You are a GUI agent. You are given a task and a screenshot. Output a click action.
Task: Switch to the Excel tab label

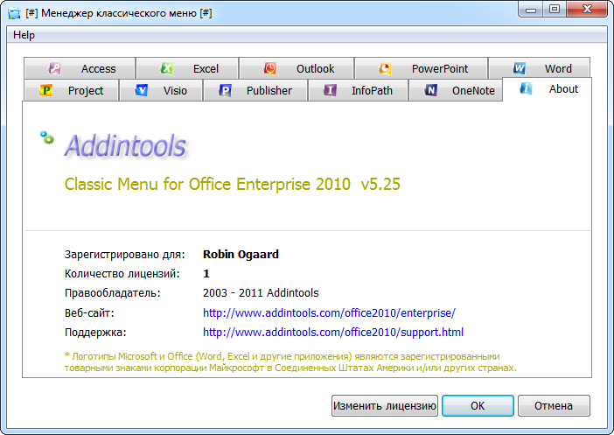point(206,69)
